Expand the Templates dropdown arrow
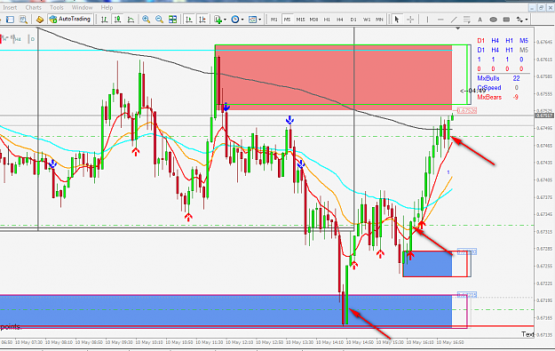 [260, 20]
